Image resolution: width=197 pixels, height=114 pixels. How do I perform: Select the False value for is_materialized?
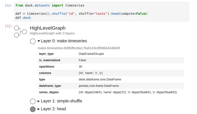82,60
